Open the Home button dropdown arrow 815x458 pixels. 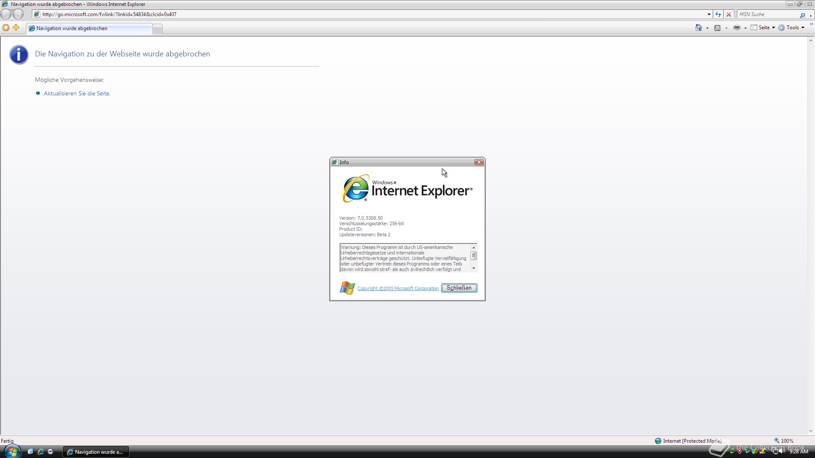[x=707, y=28]
